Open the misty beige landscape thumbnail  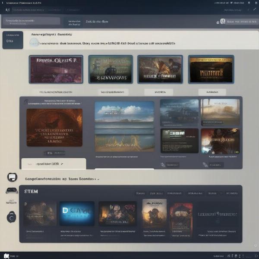[x=220, y=112]
